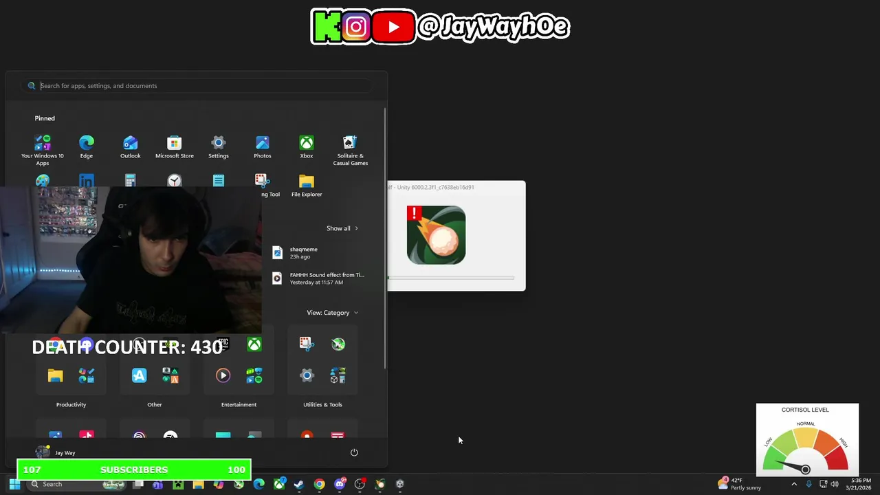Click the Unity icon on the taskbar

tap(400, 484)
